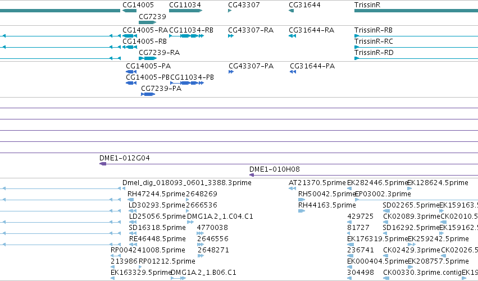Click the EK208757.5prime label

click(438, 261)
